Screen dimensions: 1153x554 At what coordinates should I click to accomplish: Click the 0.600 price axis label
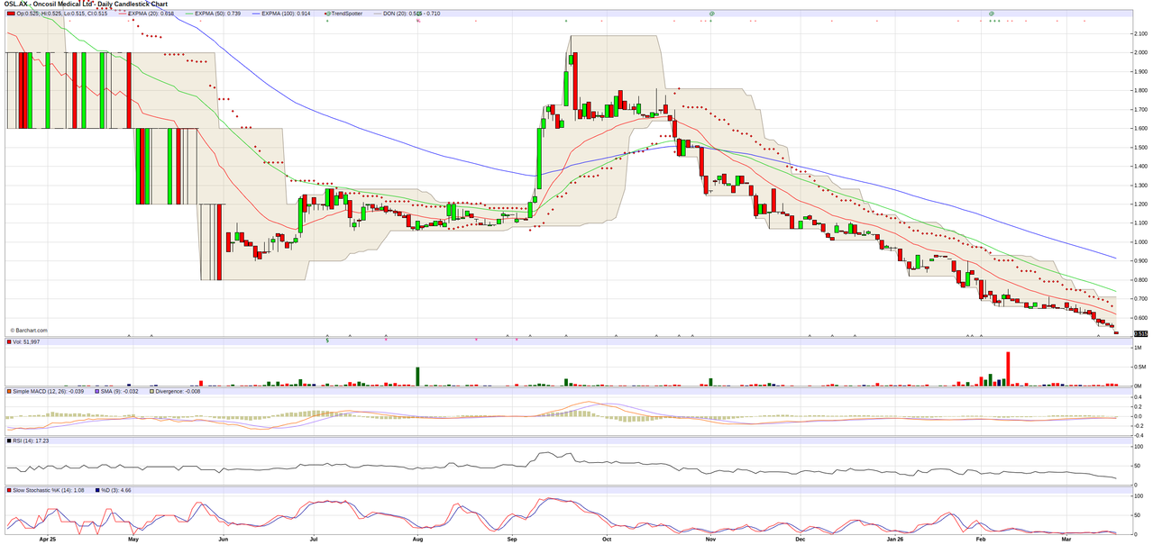1139,317
